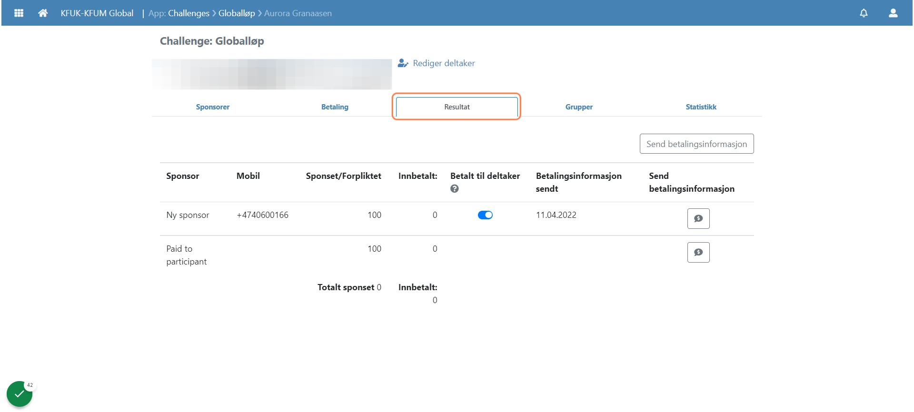
Task: Click Challenge: Globalløp heading
Action: (x=212, y=41)
